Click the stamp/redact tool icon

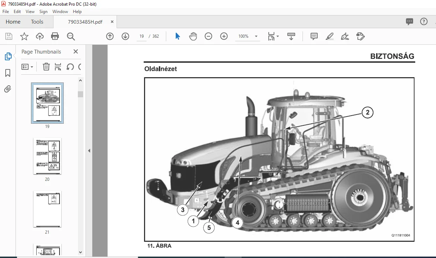coord(360,36)
